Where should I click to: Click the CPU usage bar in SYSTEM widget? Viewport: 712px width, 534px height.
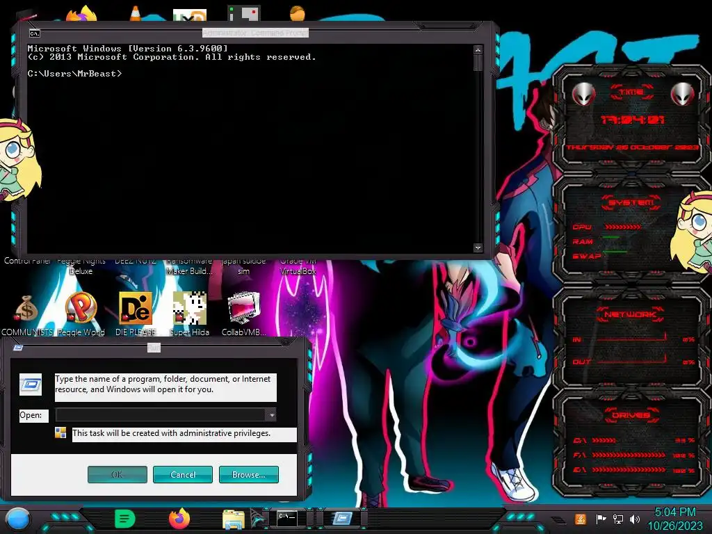point(622,227)
